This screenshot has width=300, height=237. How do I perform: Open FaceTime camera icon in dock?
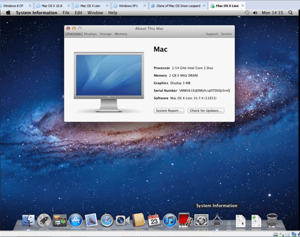tap(122, 220)
